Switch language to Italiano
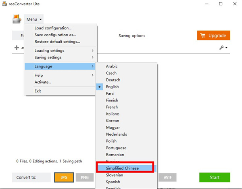The image size is (242, 189). tap(126, 114)
